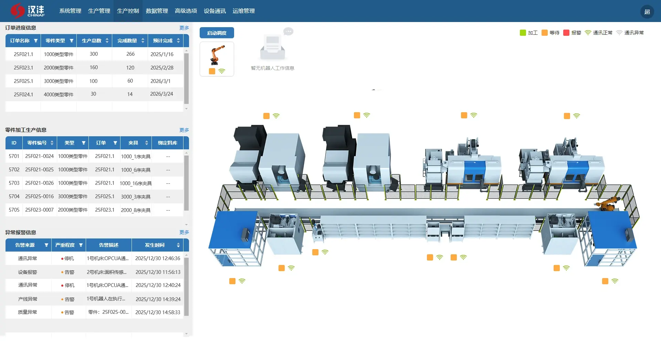Click the empty-state inbox icon for robot info
The width and height of the screenshot is (661, 341).
273,47
